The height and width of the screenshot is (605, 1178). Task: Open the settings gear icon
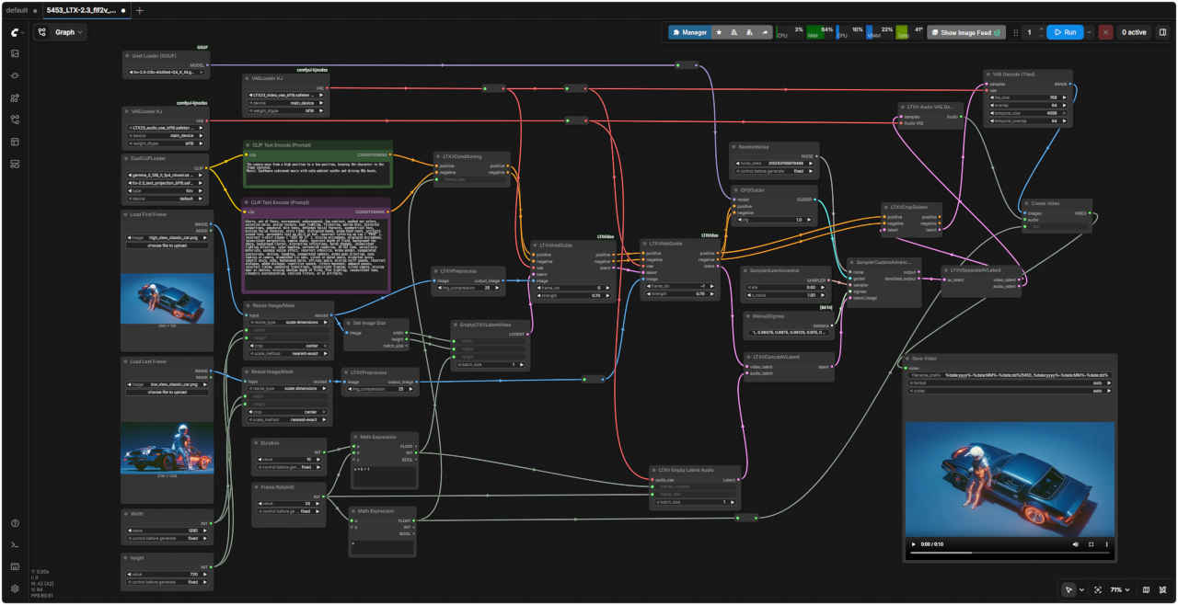(15, 588)
